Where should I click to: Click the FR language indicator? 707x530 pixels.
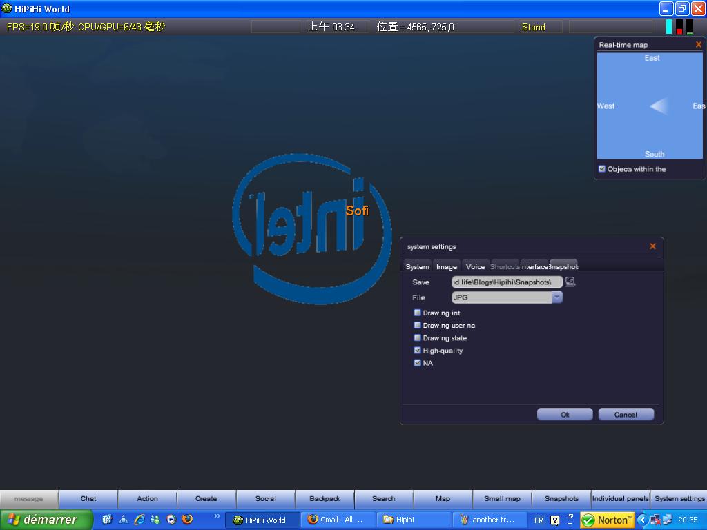pyautogui.click(x=539, y=520)
